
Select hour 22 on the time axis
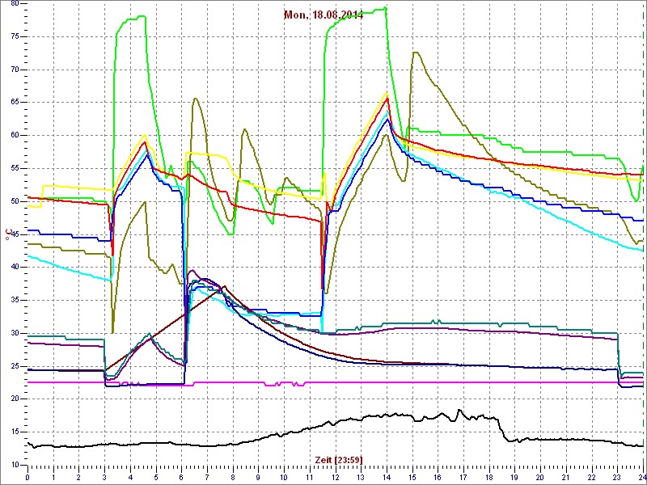pos(592,477)
